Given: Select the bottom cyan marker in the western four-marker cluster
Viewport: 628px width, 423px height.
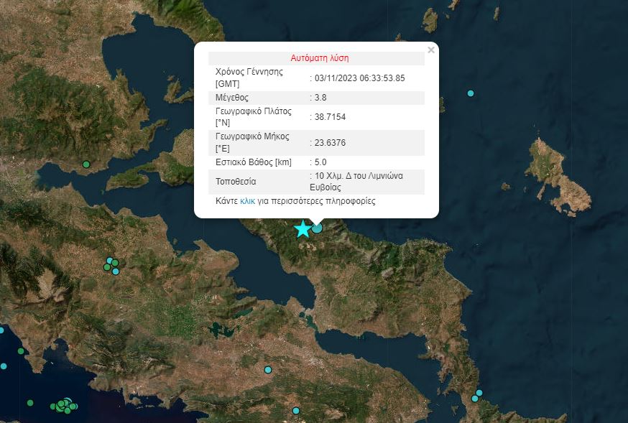Looking at the screenshot, I should click(116, 271).
